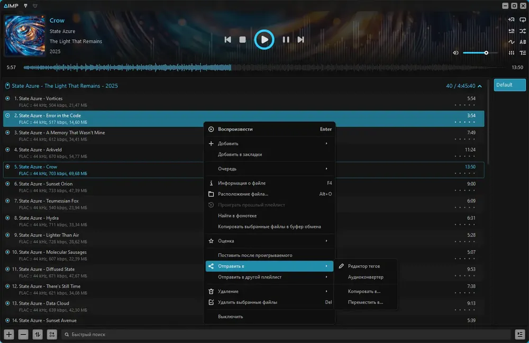Open the sound effects wave icon
Image resolution: width=529 pixels, height=343 pixels.
511,42
